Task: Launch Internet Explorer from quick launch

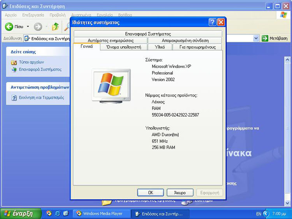Action: point(57,213)
